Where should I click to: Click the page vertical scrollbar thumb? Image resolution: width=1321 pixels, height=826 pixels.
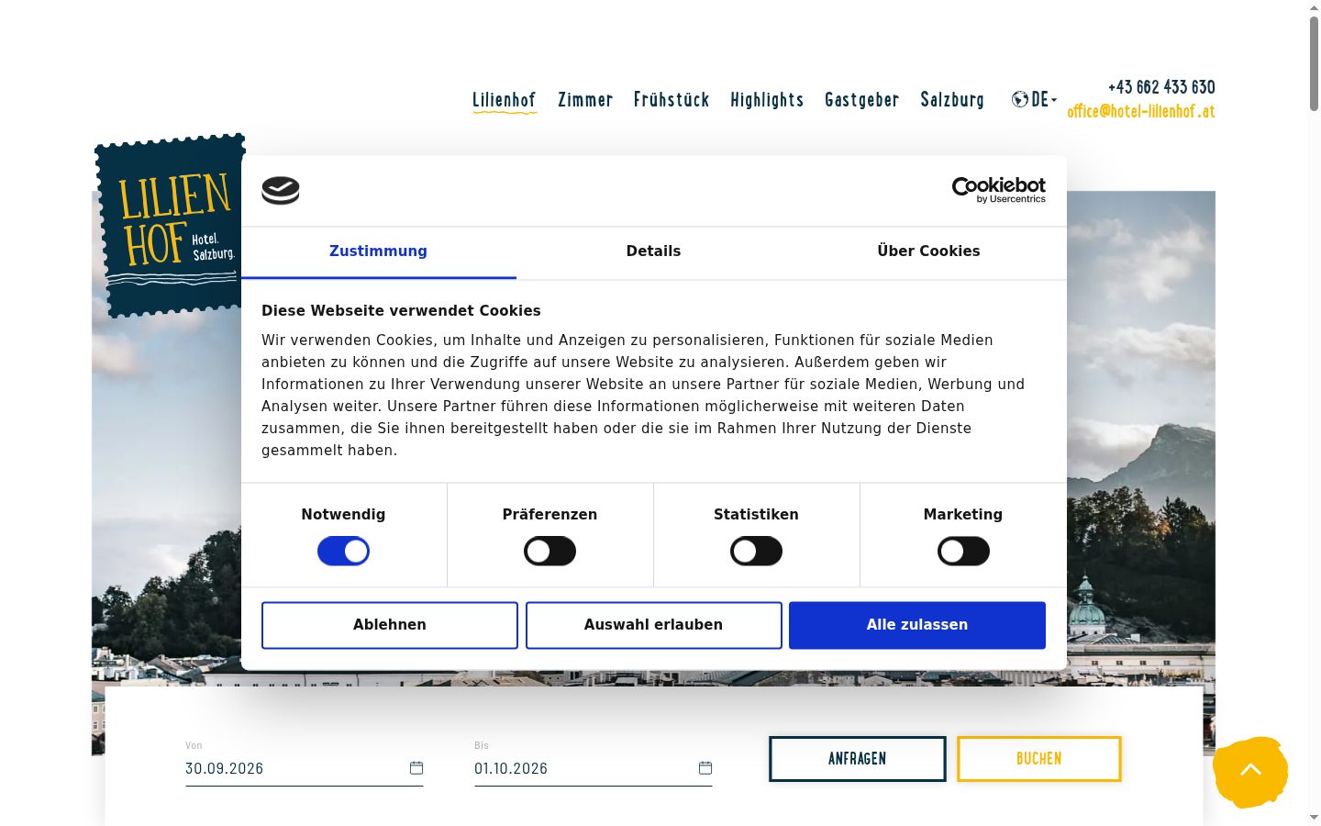[1314, 63]
